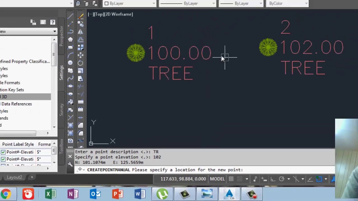
Task: Select the Mirror modify tool
Action: click(81, 32)
